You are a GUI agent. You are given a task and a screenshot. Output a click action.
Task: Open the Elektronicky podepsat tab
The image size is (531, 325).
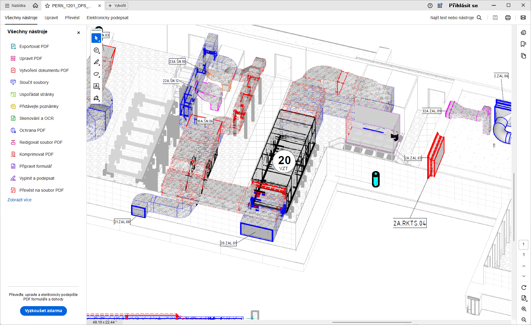tap(107, 18)
